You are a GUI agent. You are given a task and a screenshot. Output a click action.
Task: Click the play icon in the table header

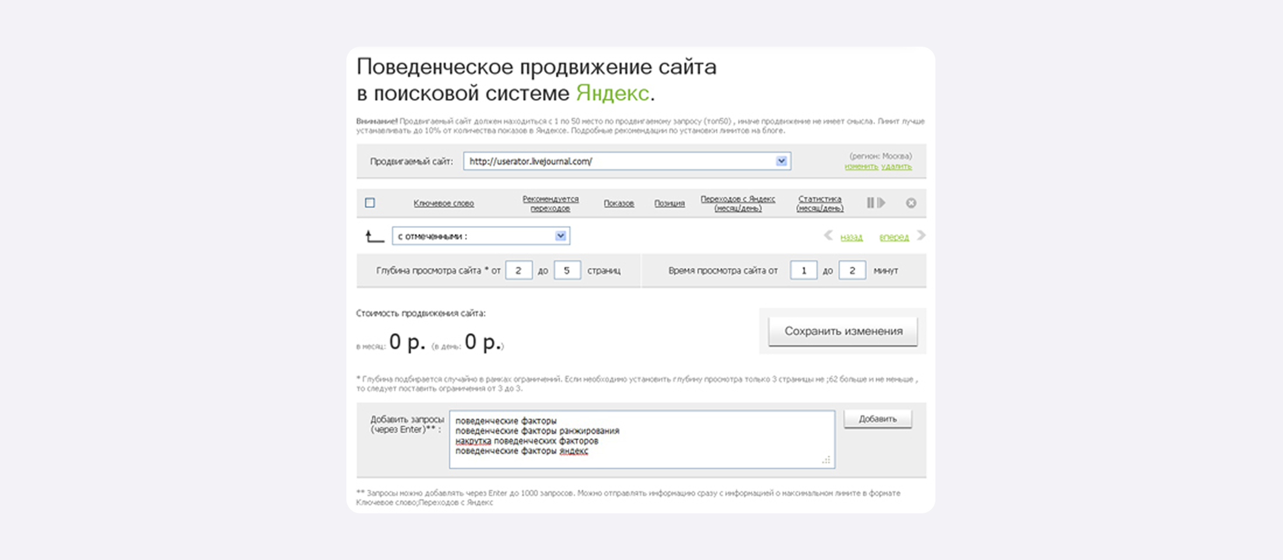[881, 202]
